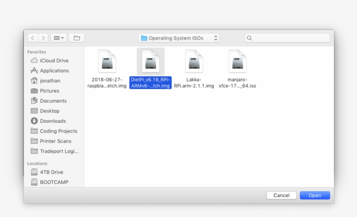Open the icon view options dropdown
The height and width of the screenshot is (217, 357).
(x=58, y=38)
